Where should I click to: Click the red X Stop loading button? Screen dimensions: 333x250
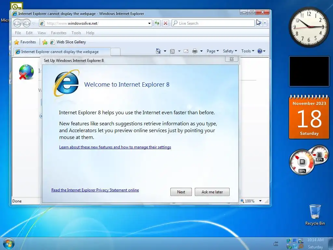[166, 23]
